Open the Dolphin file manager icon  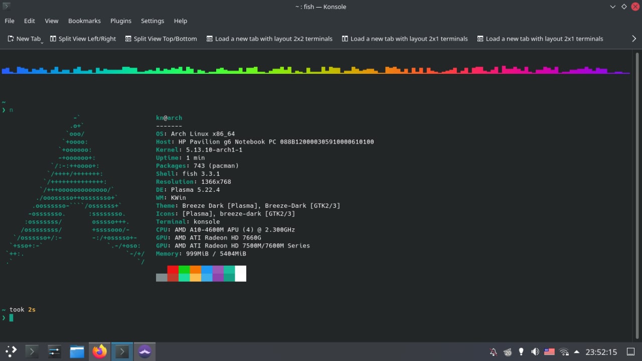click(x=77, y=351)
